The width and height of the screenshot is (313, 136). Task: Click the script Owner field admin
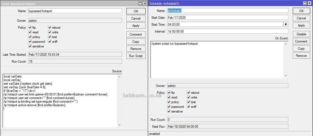tap(75, 20)
